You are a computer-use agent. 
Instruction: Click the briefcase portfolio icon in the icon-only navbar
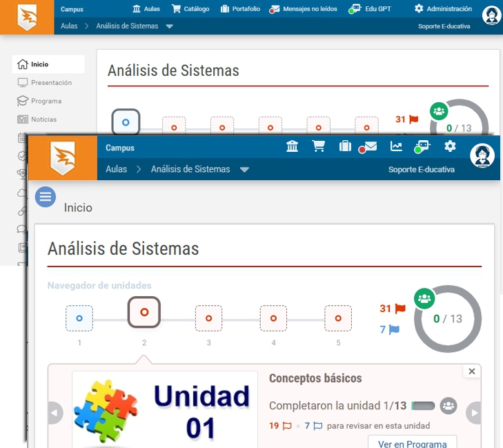coord(345,146)
